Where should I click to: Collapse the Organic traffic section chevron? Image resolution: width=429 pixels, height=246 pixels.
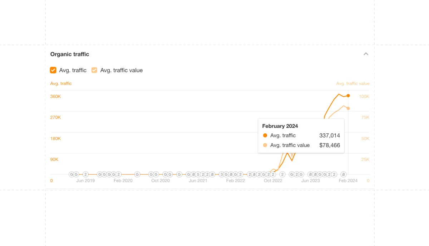click(x=366, y=54)
